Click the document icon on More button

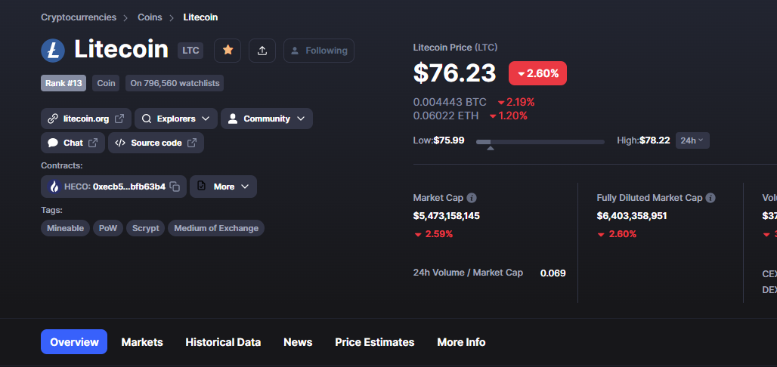tap(201, 187)
